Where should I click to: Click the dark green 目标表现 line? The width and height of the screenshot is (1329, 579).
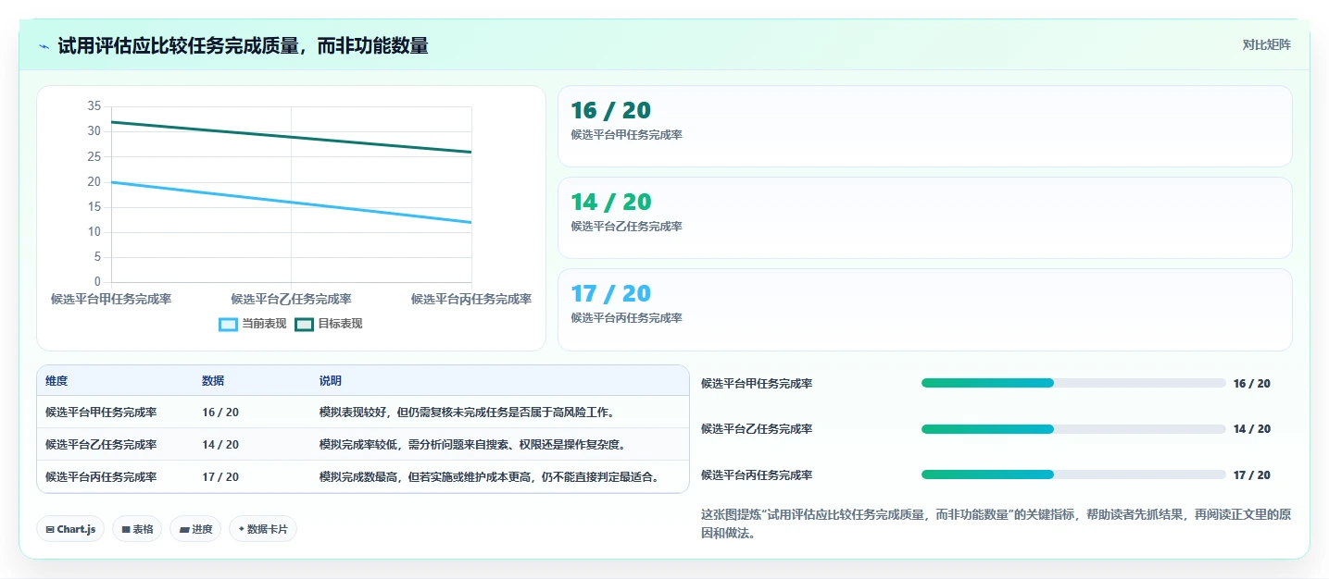(291, 137)
